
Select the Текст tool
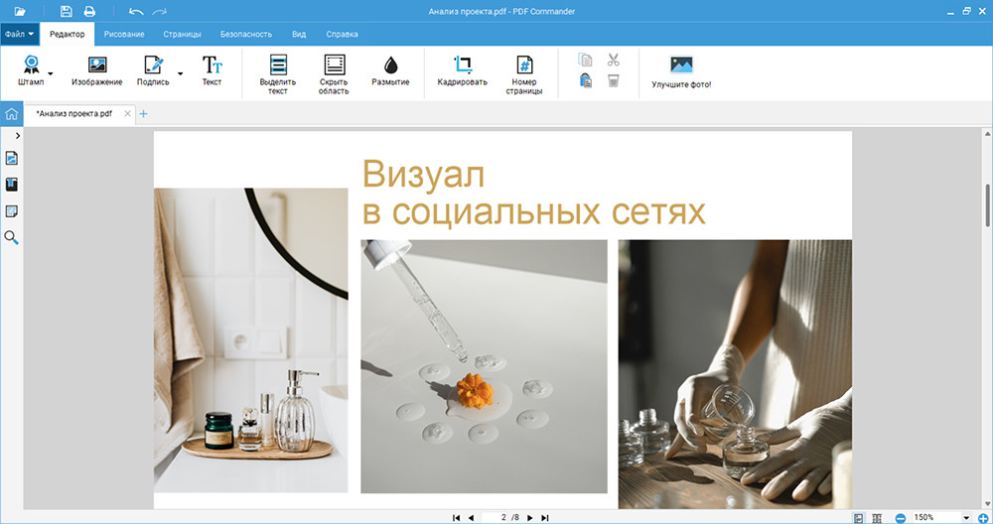(x=213, y=69)
